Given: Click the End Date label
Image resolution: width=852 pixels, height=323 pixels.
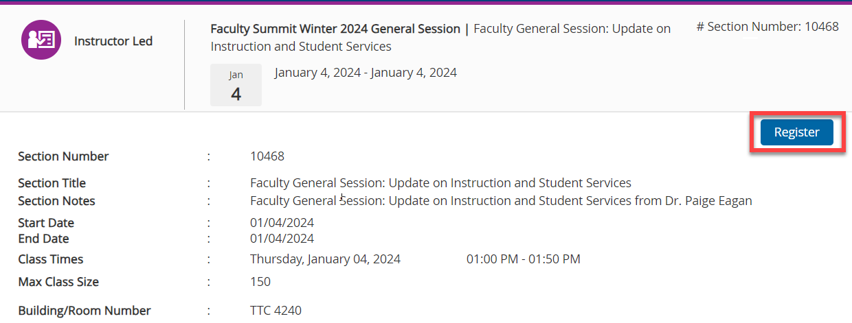Looking at the screenshot, I should 43,239.
